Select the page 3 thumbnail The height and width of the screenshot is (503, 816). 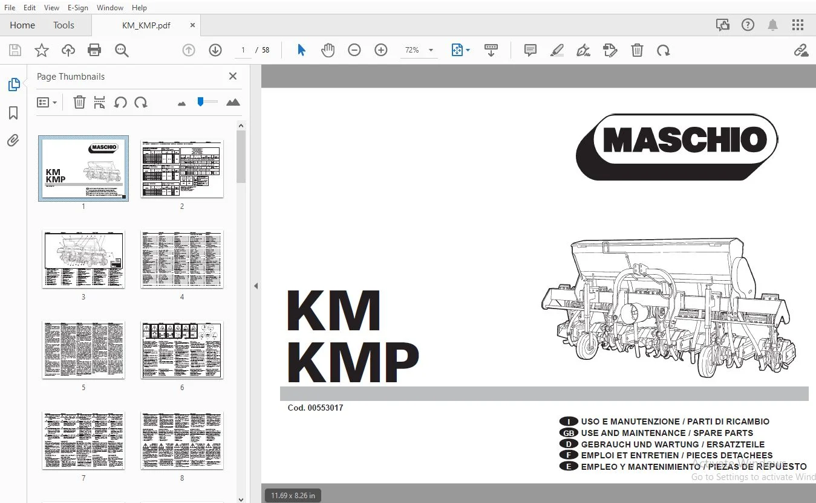point(83,259)
